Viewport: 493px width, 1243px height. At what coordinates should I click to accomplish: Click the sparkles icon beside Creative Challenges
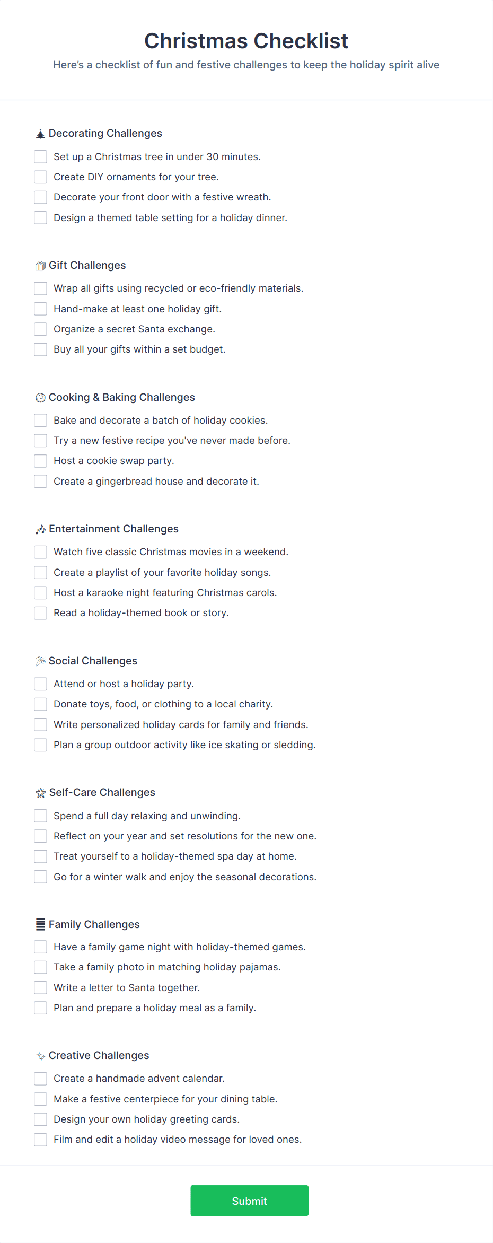[40, 1056]
